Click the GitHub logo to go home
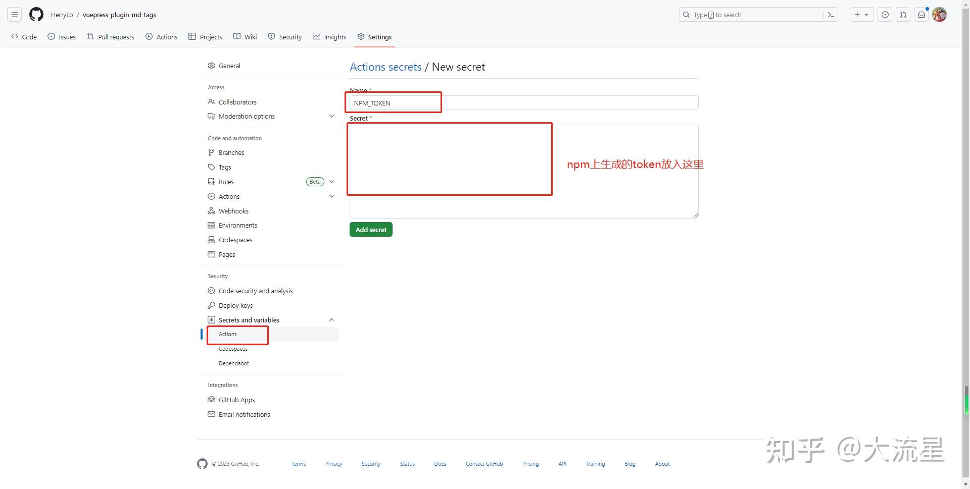The height and width of the screenshot is (489, 970). (36, 14)
